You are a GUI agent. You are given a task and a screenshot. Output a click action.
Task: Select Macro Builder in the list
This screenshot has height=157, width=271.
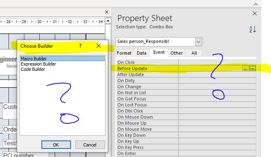pos(62,59)
